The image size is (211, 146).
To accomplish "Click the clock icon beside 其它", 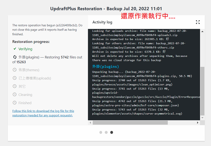I will pyautogui.click(x=14, y=86).
